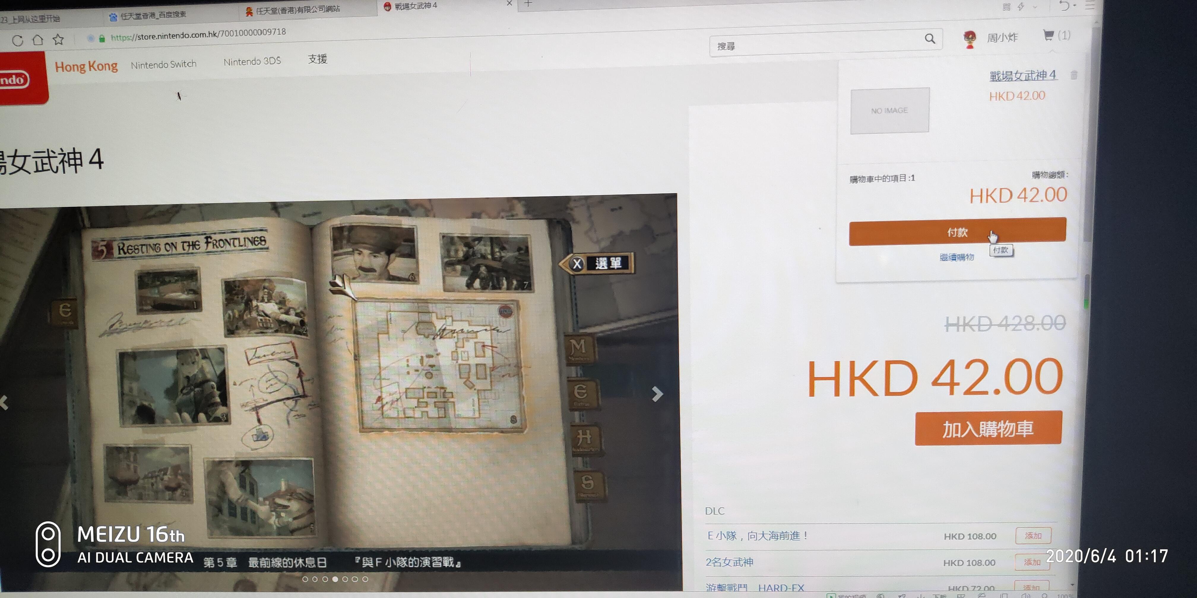Select the second carousel indicator dot
Image resolution: width=1197 pixels, height=598 pixels.
[x=315, y=579]
